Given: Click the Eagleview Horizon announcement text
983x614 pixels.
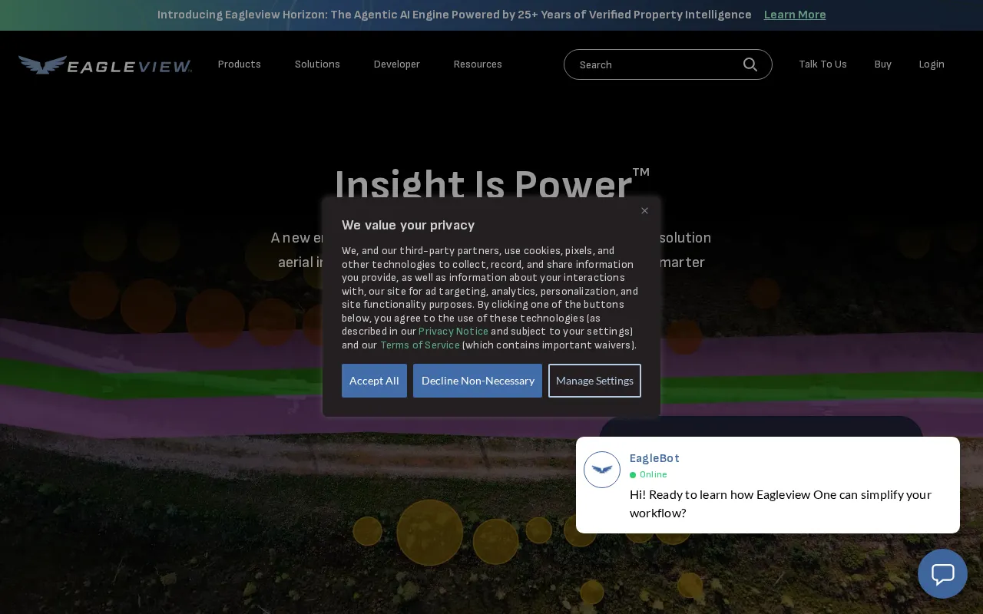Looking at the screenshot, I should pos(455,15).
